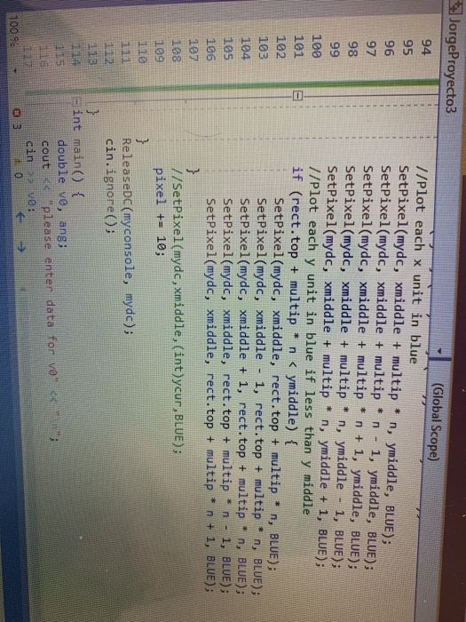Navigate backward with the left blue arrow
The width and height of the screenshot is (466, 622).
point(20,218)
